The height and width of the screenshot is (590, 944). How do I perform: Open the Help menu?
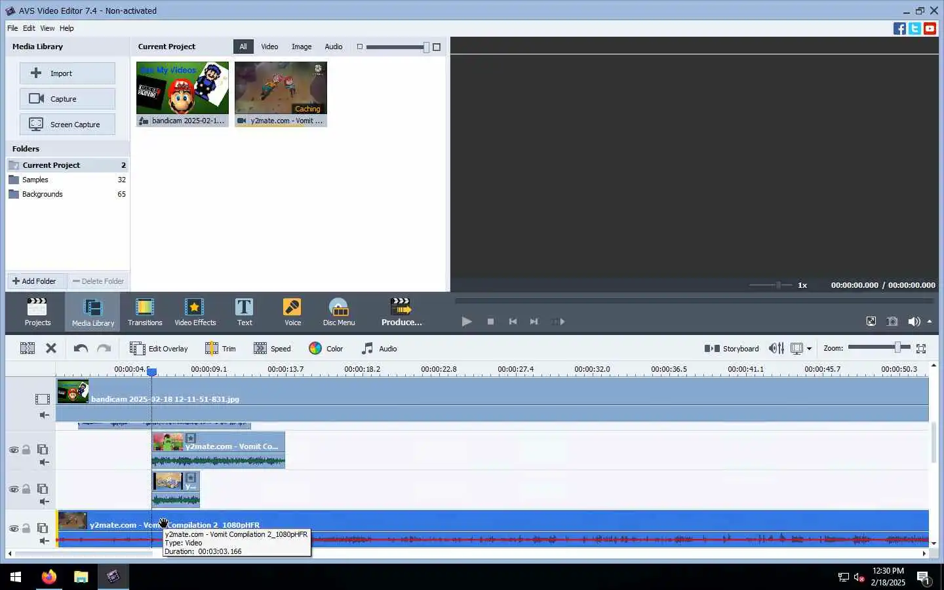[66, 28]
